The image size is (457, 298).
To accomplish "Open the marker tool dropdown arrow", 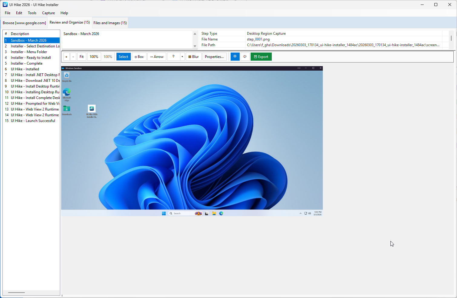I will click(x=182, y=57).
